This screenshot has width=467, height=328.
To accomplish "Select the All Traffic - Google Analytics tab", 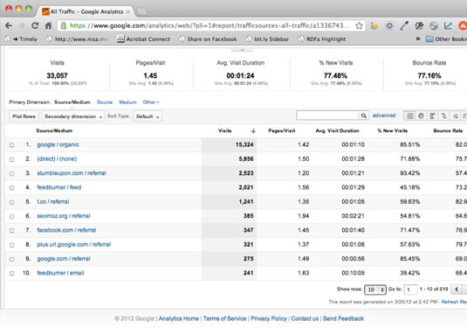I will (x=86, y=11).
